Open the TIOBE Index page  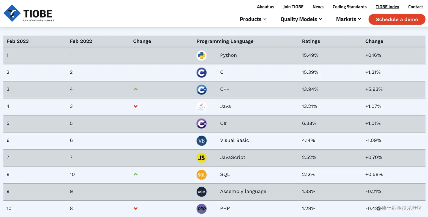pyautogui.click(x=387, y=7)
